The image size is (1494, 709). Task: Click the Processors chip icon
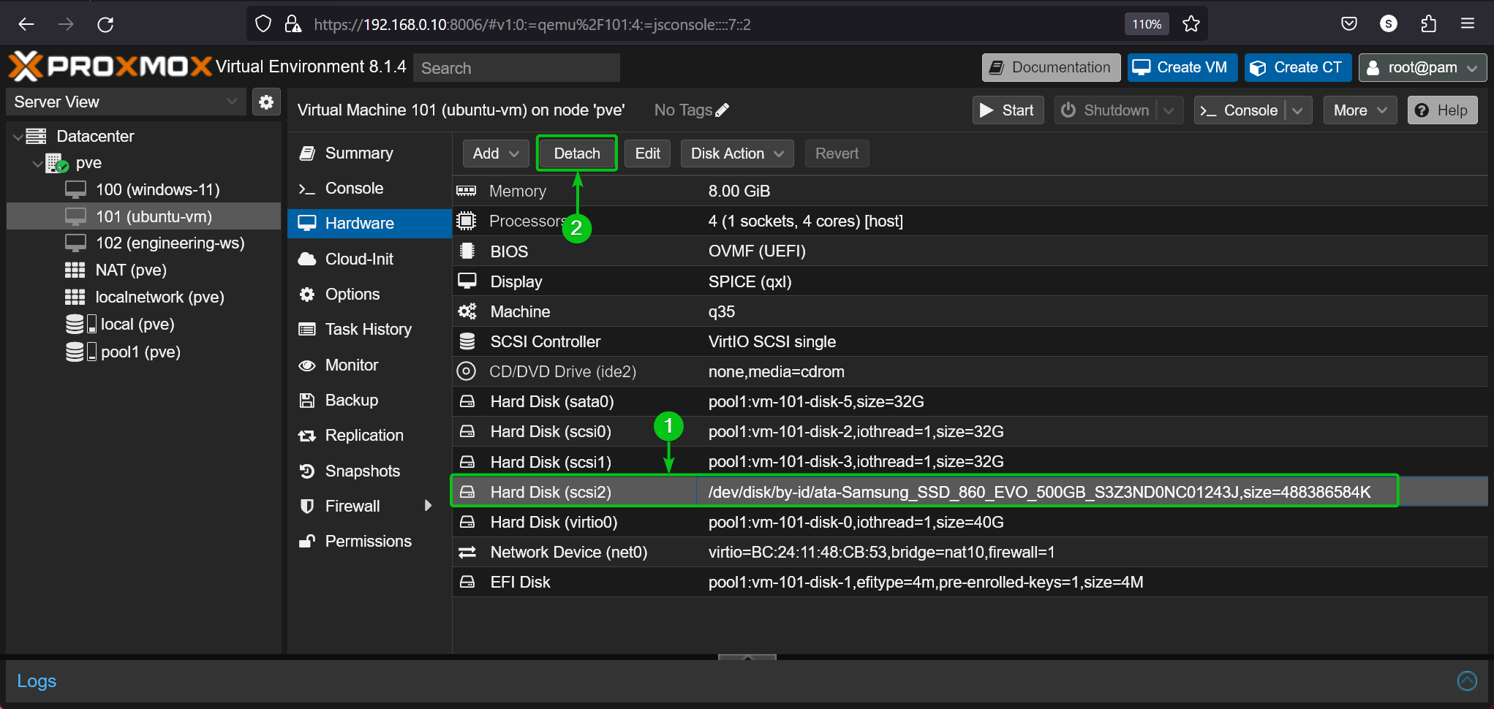point(467,221)
